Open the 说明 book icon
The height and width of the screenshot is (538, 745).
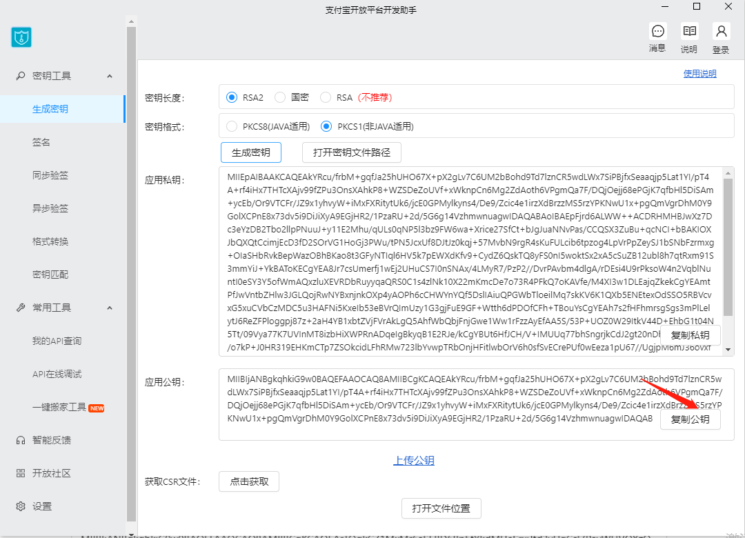(x=689, y=31)
